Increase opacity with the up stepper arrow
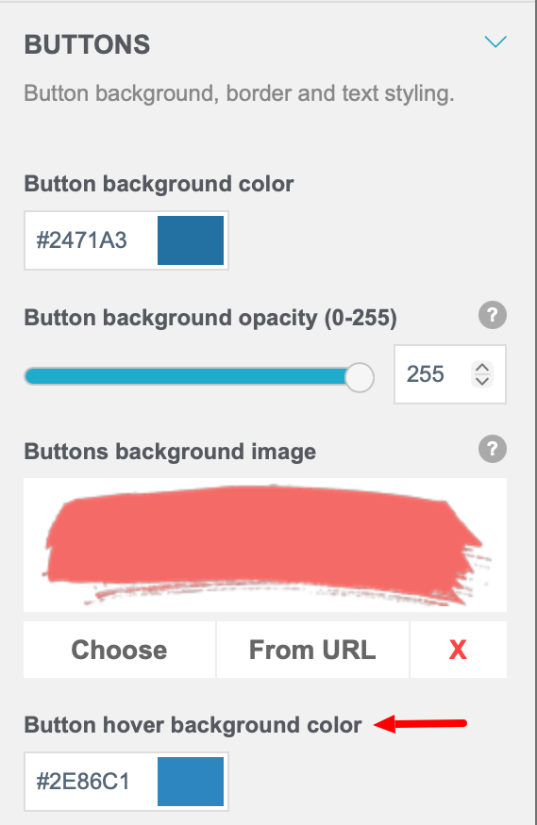 (x=482, y=368)
